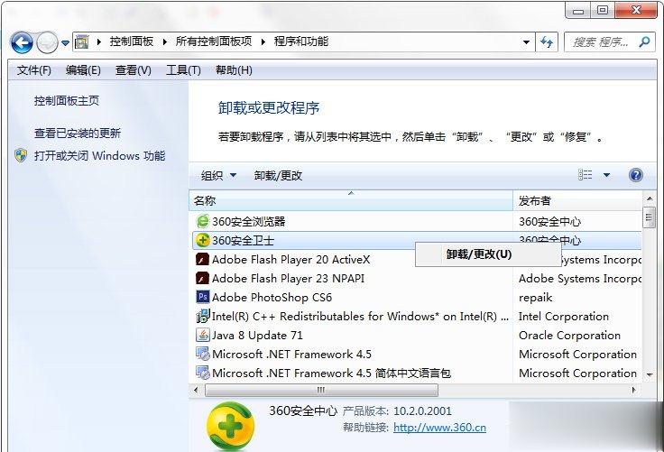Screen dimensions: 664x452
Task: Open the 工具(T) menu
Action: click(x=183, y=69)
